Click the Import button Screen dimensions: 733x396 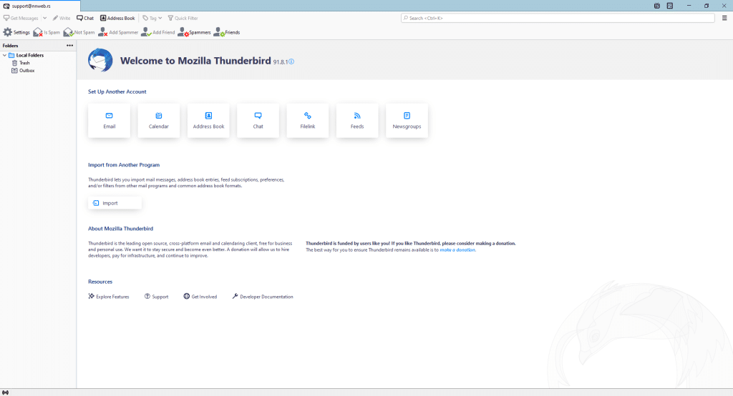pos(115,203)
